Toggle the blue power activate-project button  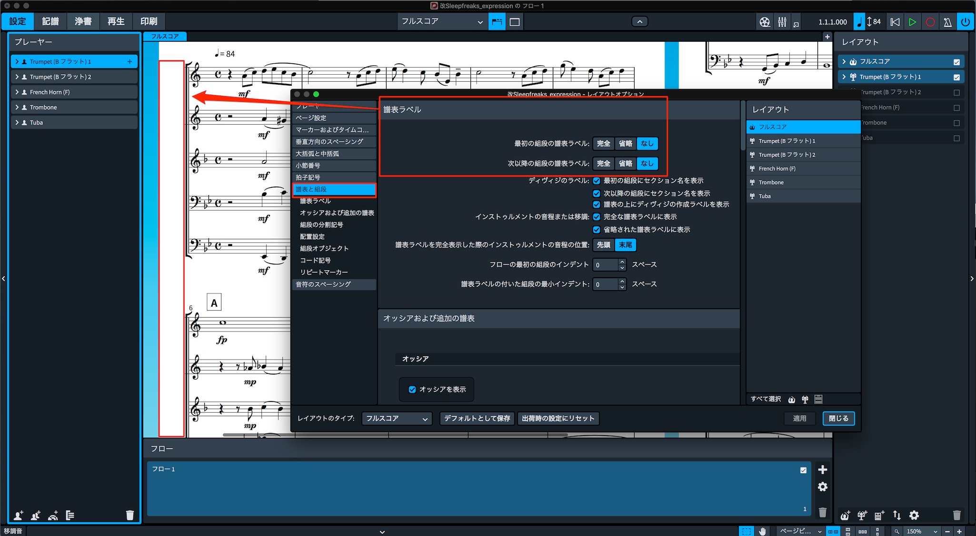pyautogui.click(x=965, y=22)
